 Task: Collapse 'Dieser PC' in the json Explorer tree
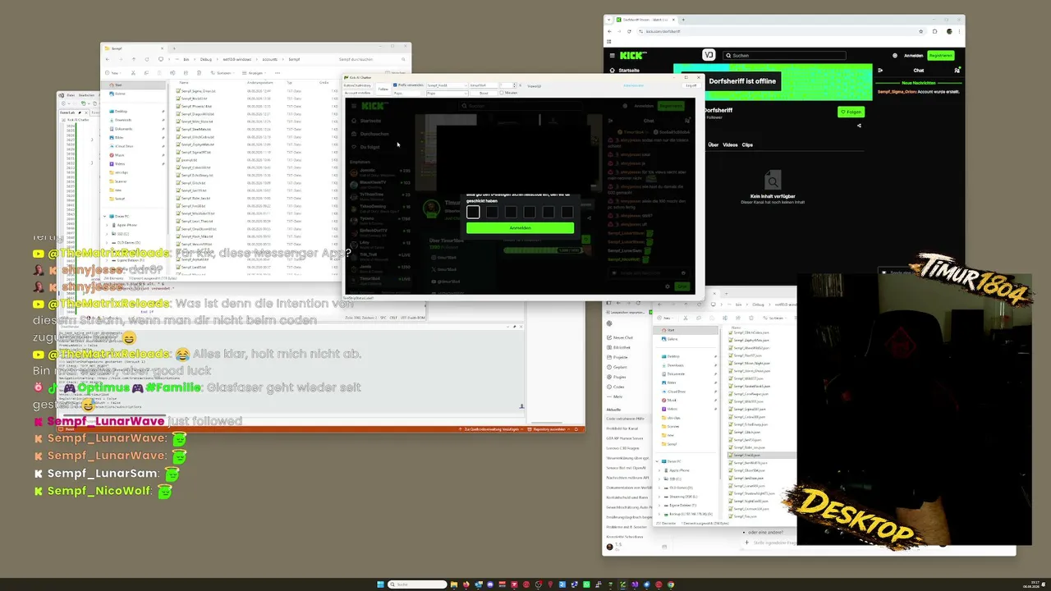tap(659, 461)
